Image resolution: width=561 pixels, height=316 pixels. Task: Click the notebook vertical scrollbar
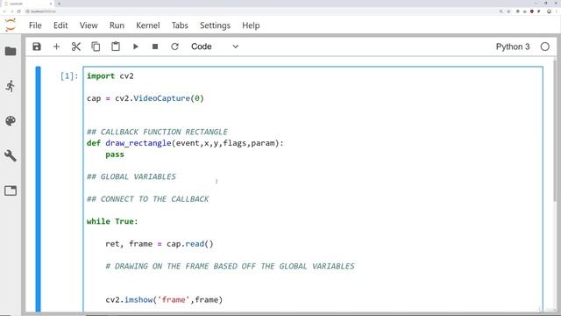(x=555, y=131)
